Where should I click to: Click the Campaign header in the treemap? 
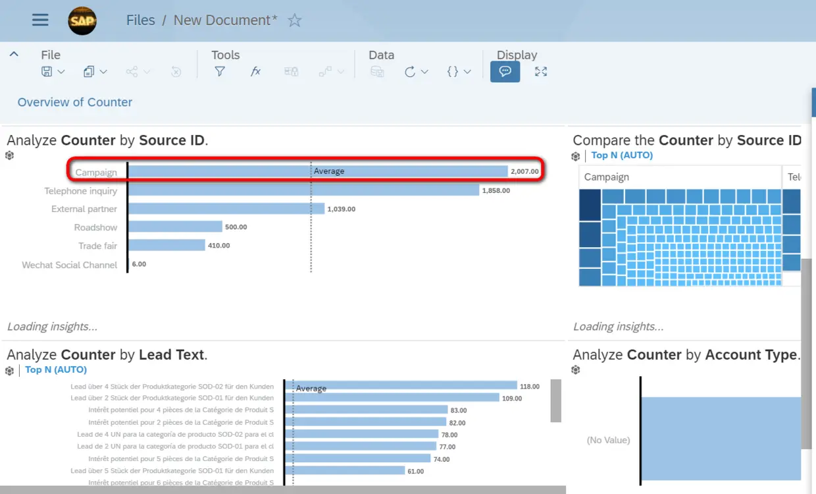coord(607,177)
